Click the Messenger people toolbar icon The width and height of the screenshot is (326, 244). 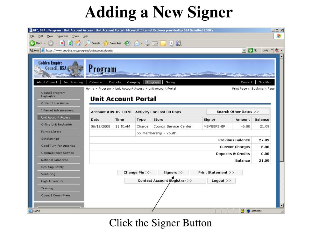179,43
